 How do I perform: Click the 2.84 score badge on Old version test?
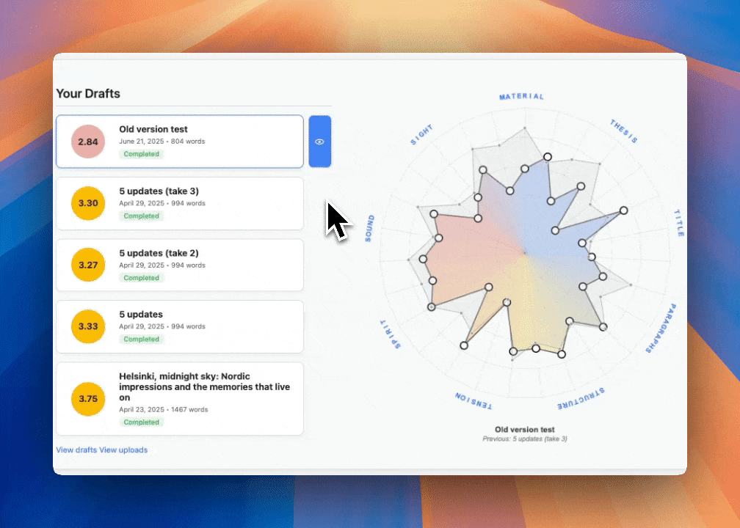pyautogui.click(x=87, y=142)
